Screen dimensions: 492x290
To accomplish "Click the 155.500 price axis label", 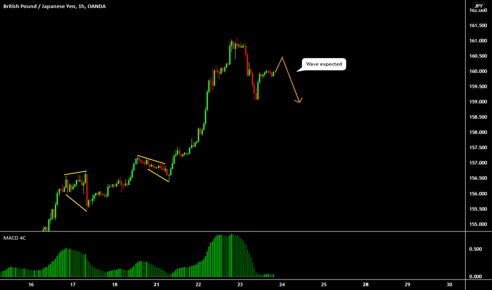I will click(x=478, y=209).
